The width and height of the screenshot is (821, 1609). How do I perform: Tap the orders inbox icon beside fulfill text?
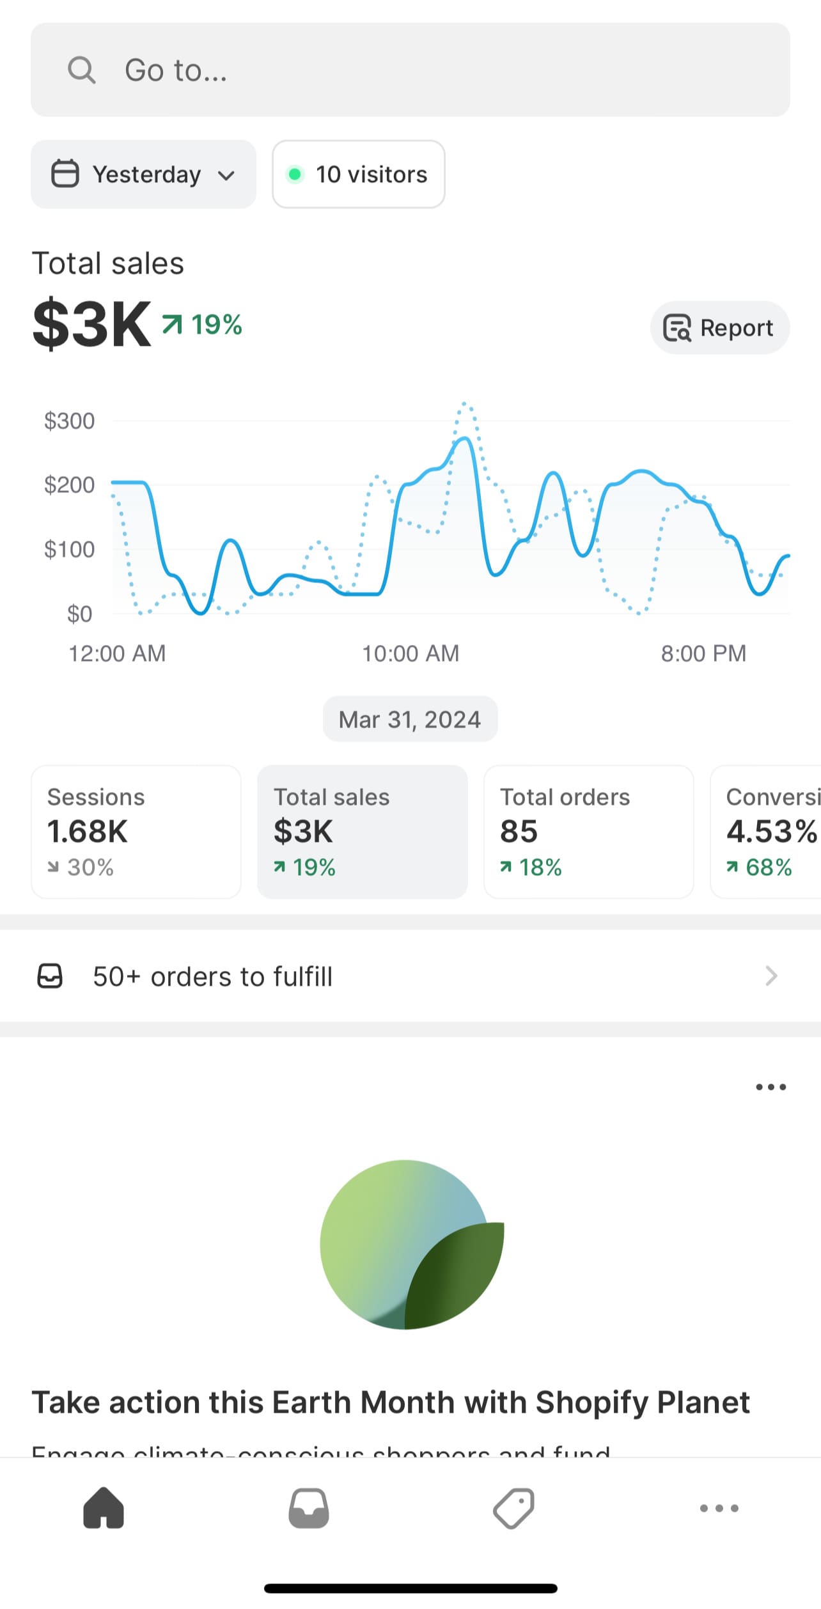coord(50,976)
